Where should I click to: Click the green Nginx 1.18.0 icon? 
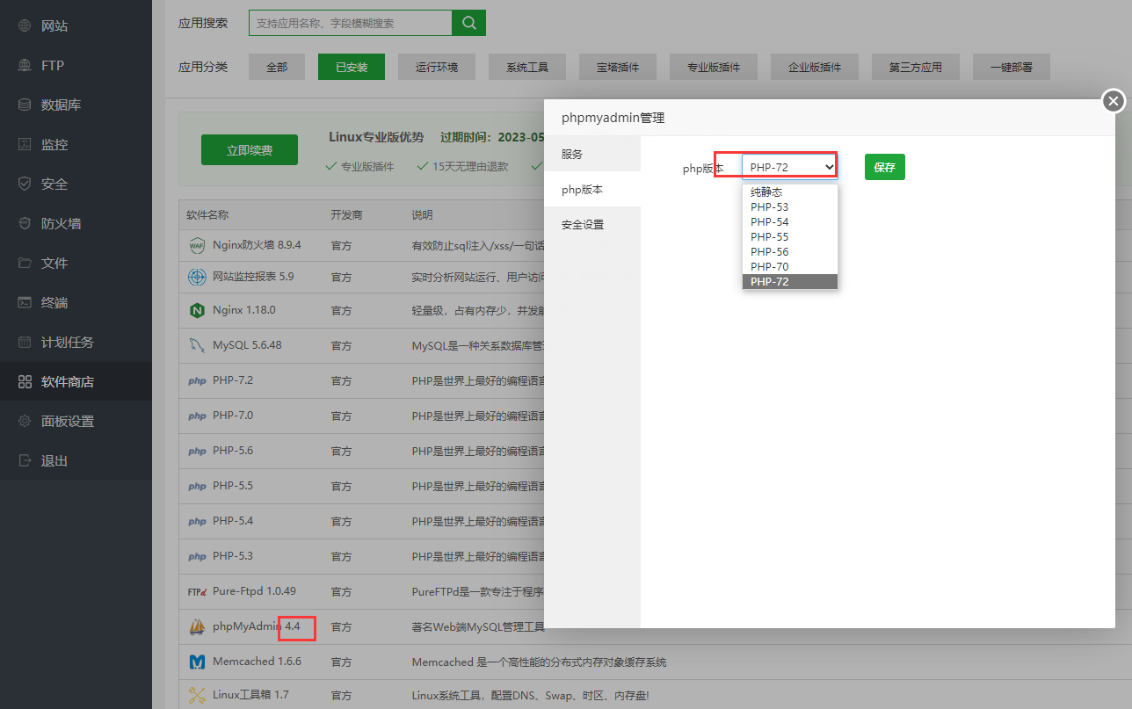point(197,311)
